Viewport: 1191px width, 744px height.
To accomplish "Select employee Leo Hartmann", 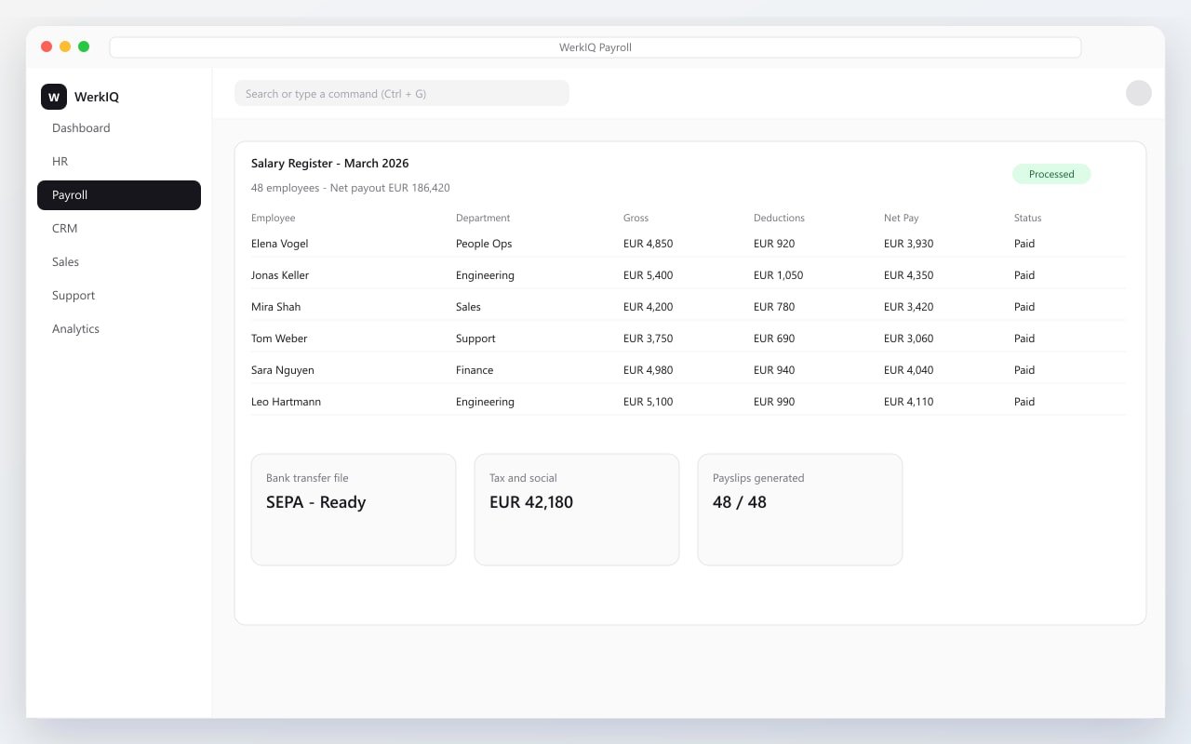I will point(287,402).
